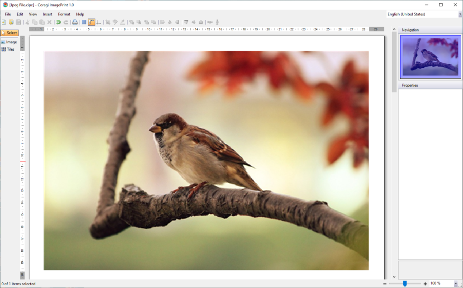
Task: Select the Undo arrow icon
Action: tap(58, 22)
